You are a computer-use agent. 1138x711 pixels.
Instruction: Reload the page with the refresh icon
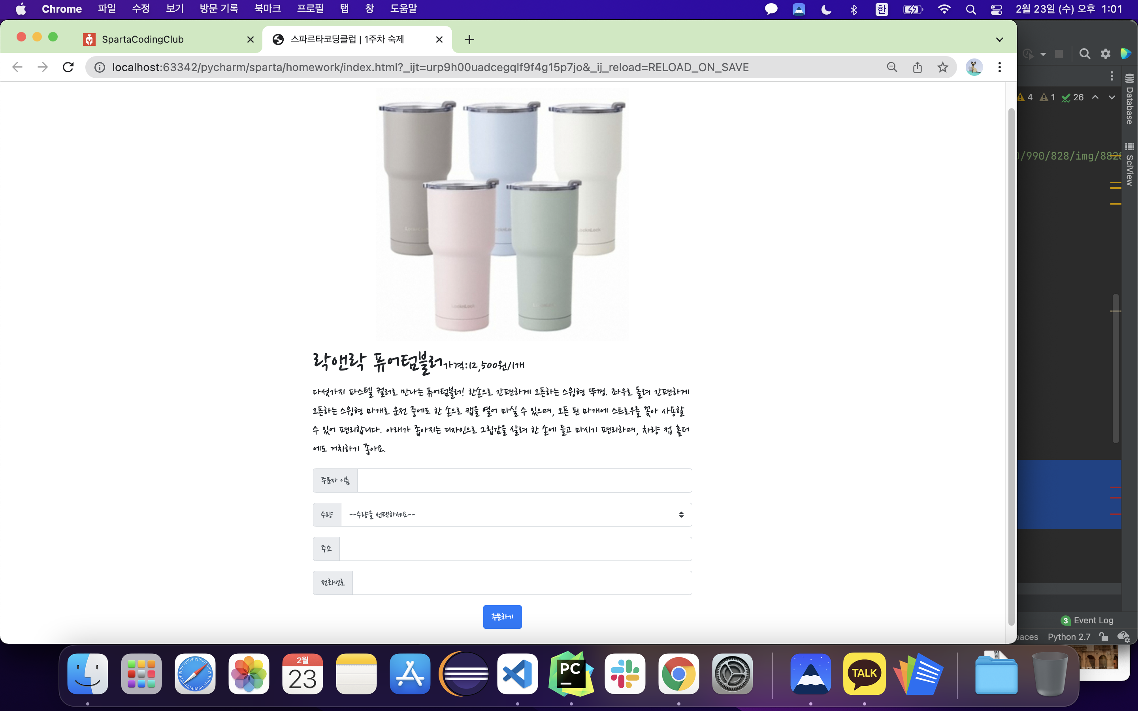coord(68,67)
